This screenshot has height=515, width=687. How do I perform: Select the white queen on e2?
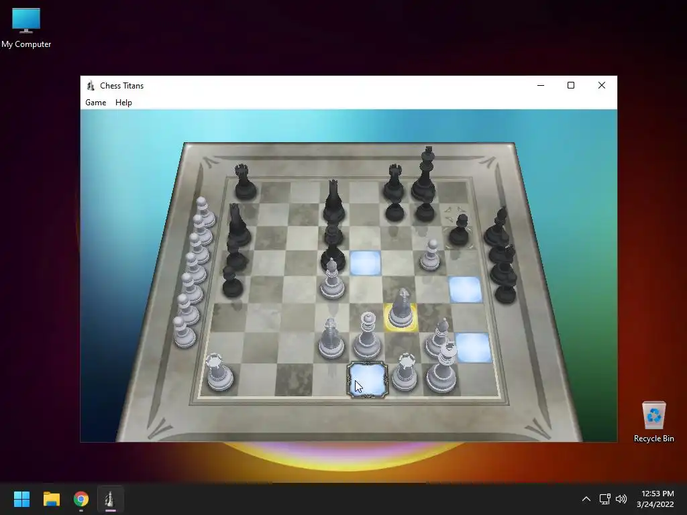[367, 337]
